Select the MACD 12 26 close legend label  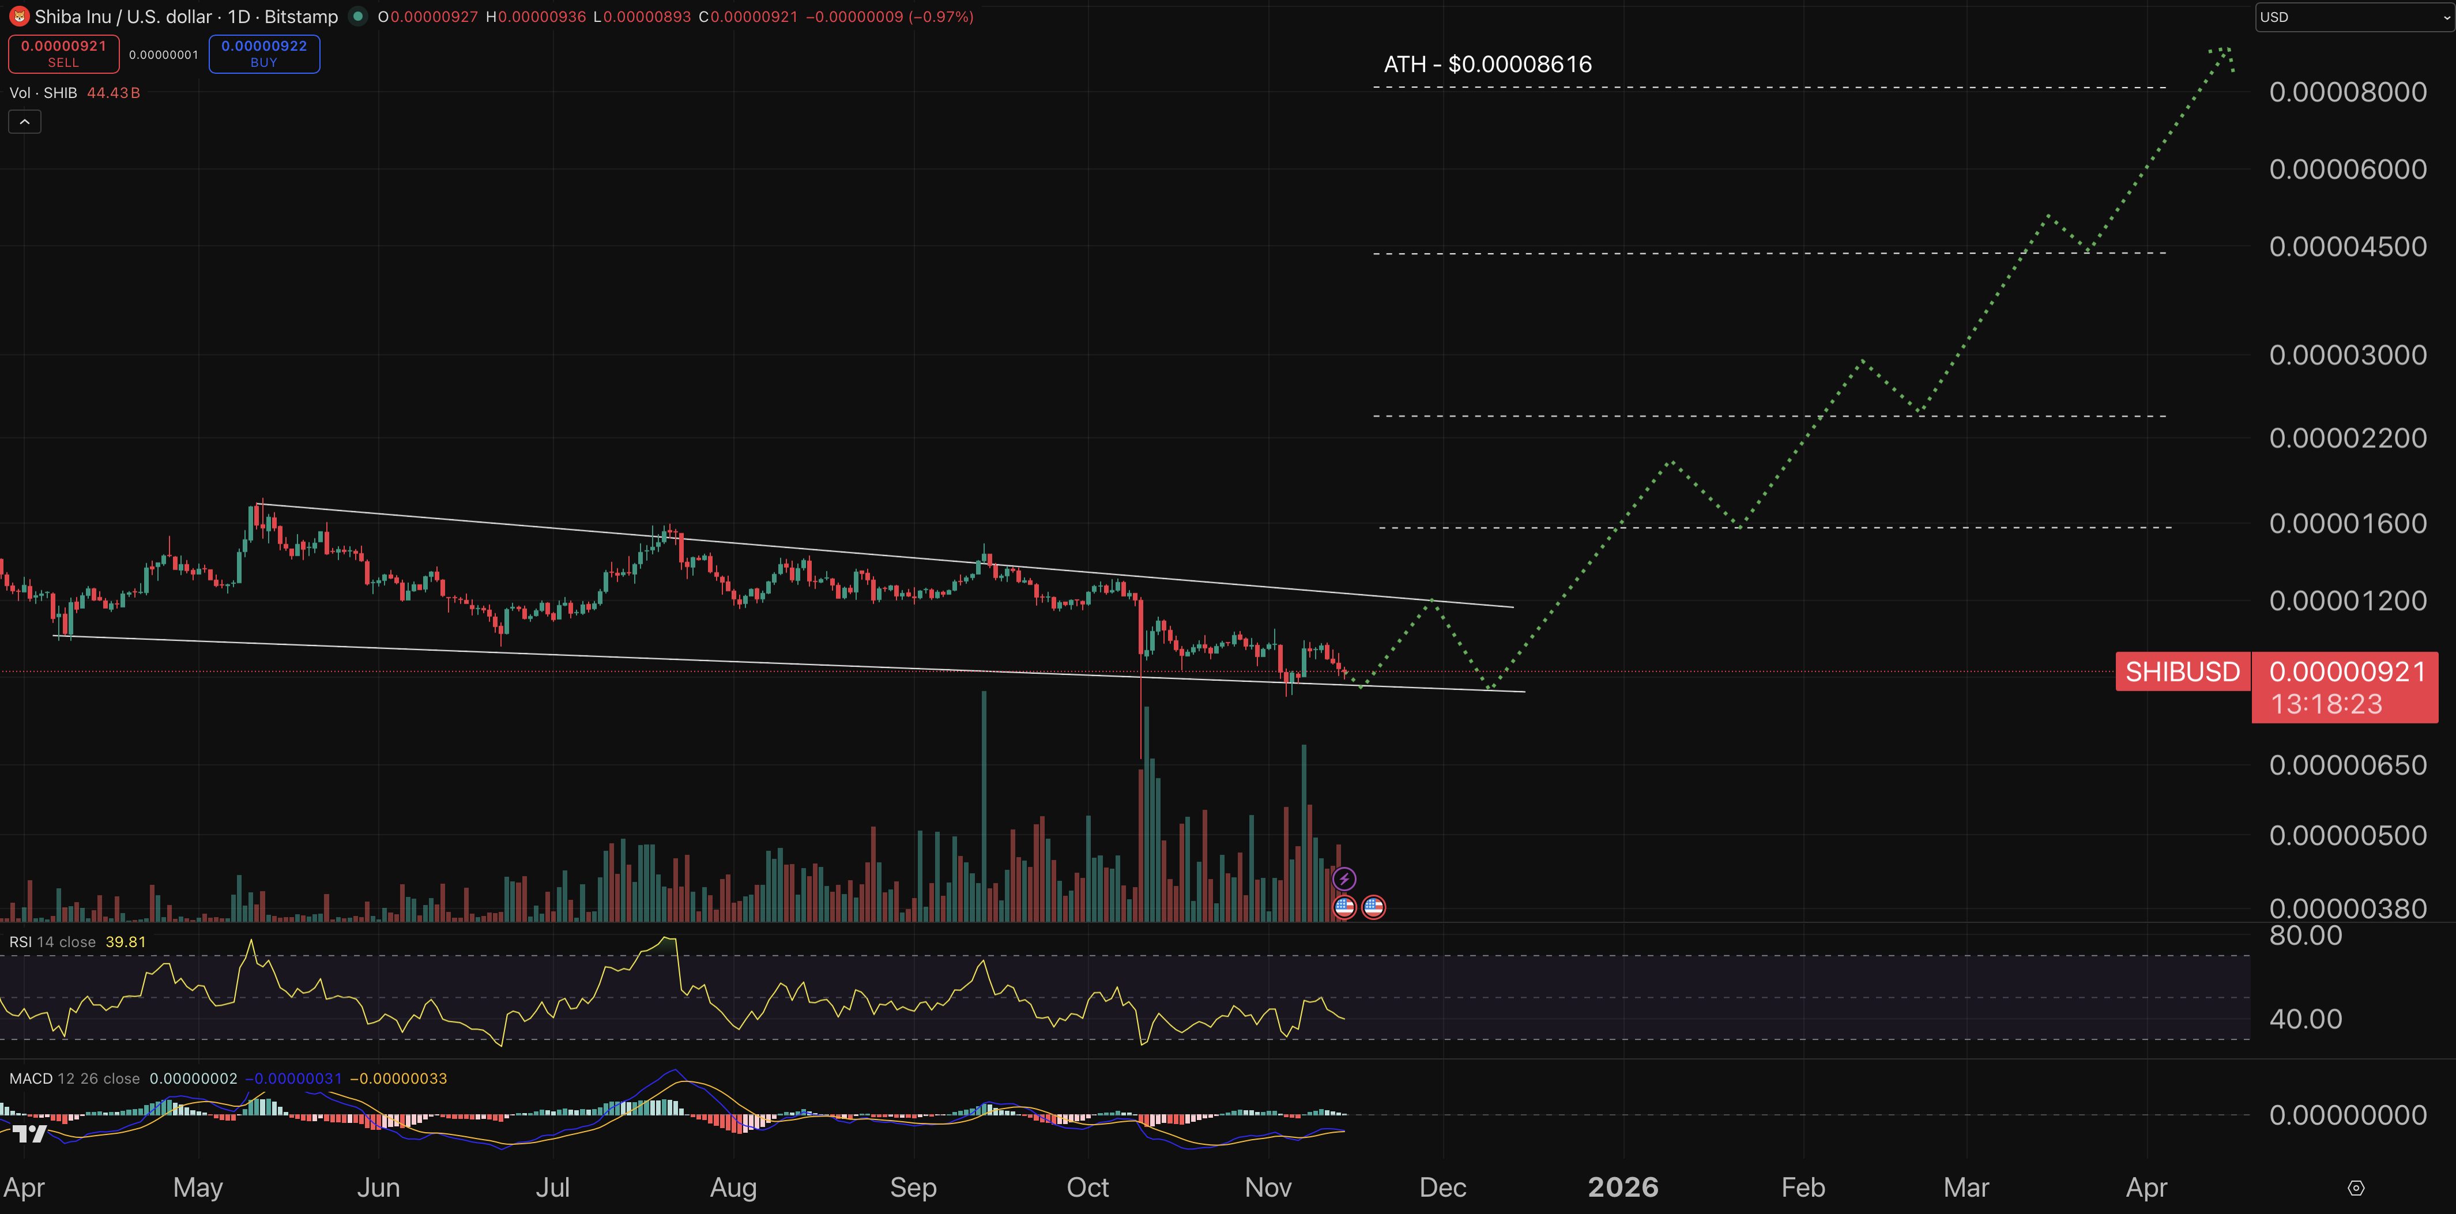74,1077
